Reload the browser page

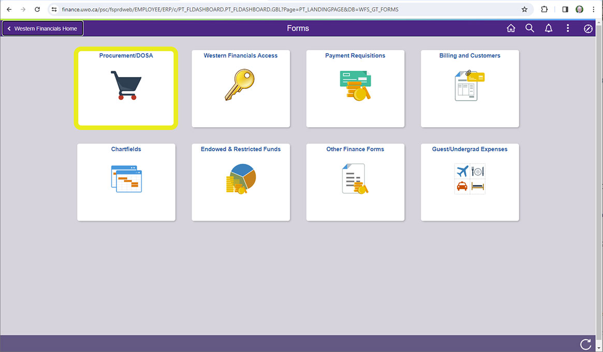coord(37,9)
